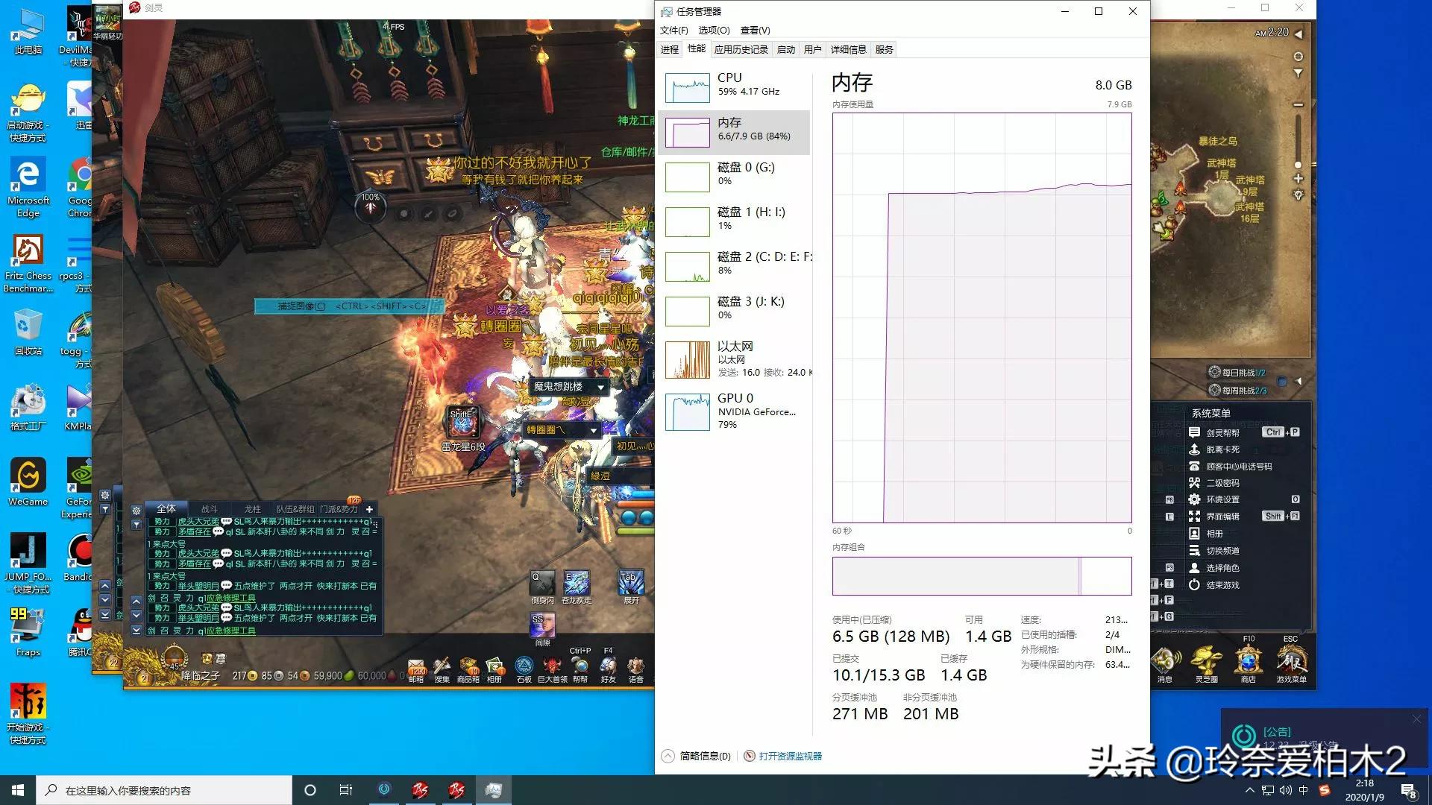Viewport: 1432px width, 805px height.
Task: Zoom in minimap with plus button
Action: coord(1298,179)
